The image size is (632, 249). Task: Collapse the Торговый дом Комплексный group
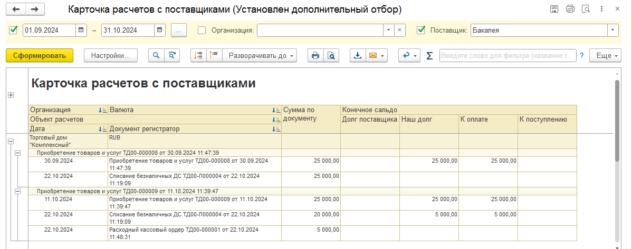pyautogui.click(x=11, y=141)
